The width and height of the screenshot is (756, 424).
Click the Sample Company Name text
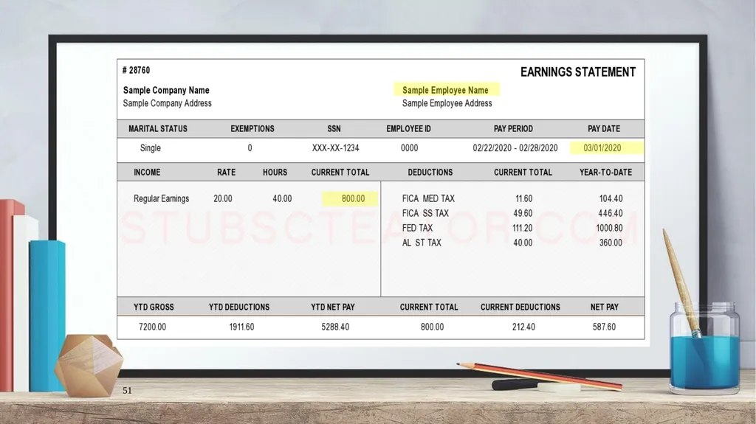click(x=166, y=90)
